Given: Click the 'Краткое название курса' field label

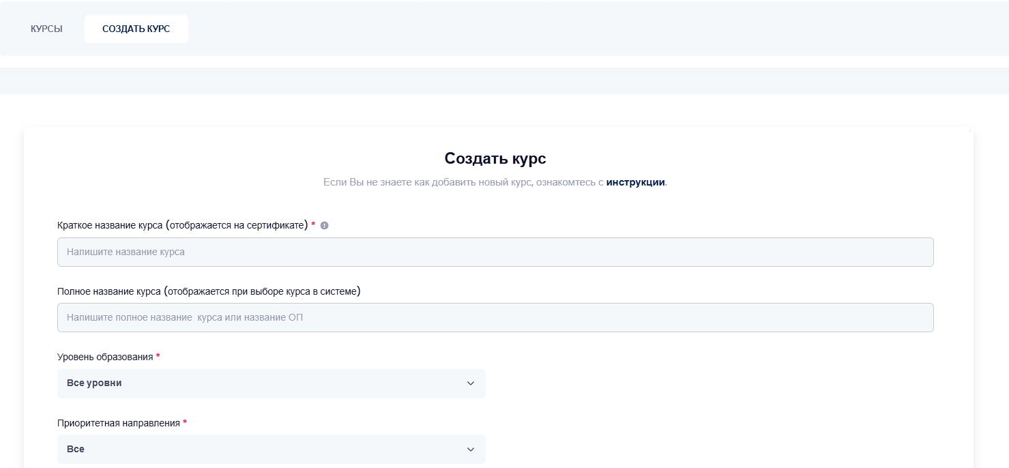Looking at the screenshot, I should 182,225.
